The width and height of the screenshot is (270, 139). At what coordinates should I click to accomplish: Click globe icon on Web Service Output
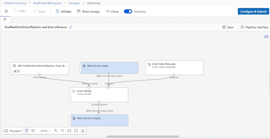[74, 118]
